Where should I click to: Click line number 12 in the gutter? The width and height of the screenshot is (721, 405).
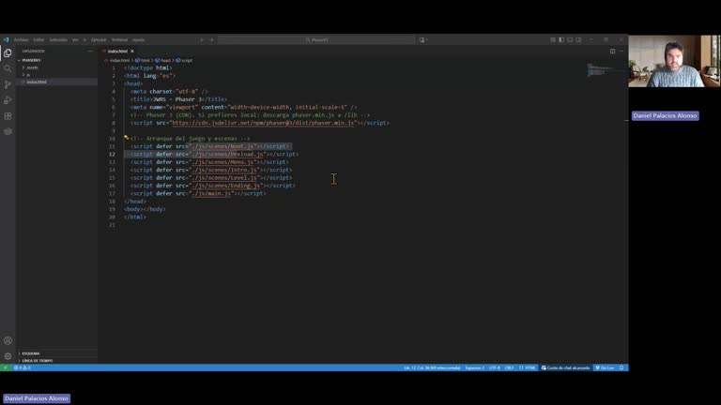tap(112, 155)
